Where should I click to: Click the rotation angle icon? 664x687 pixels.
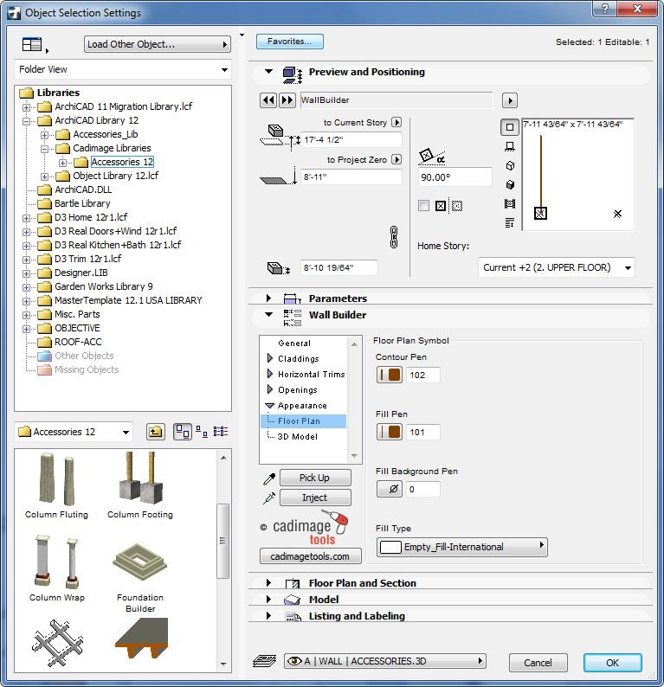432,157
